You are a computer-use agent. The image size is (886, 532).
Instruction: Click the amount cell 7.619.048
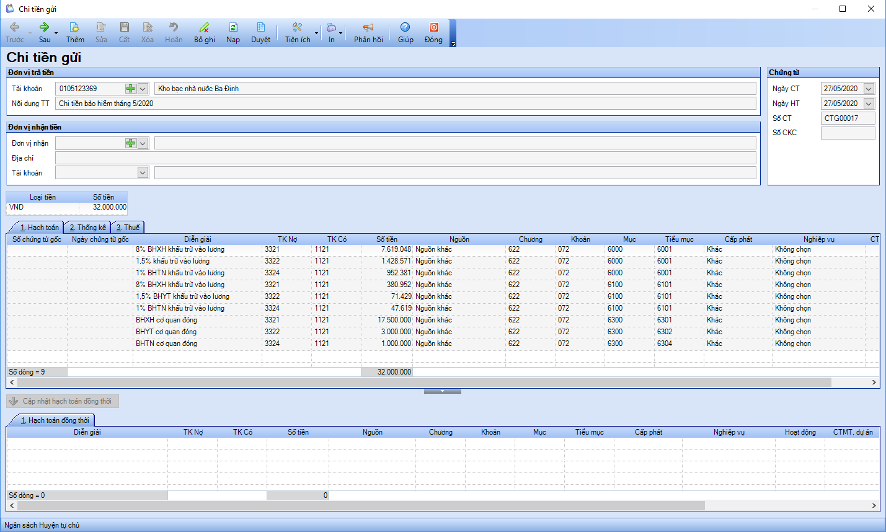click(387, 249)
